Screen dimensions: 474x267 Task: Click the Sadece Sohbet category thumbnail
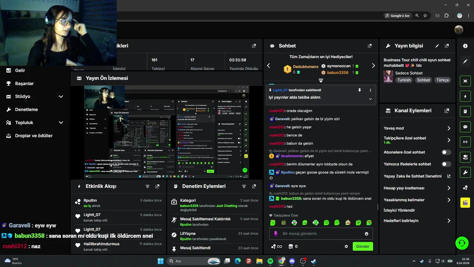[x=388, y=76]
